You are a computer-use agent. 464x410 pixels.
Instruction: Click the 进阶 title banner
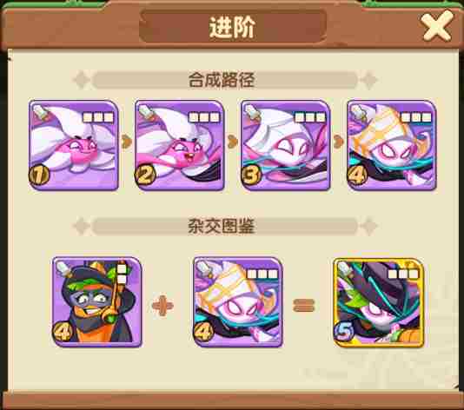[233, 26]
